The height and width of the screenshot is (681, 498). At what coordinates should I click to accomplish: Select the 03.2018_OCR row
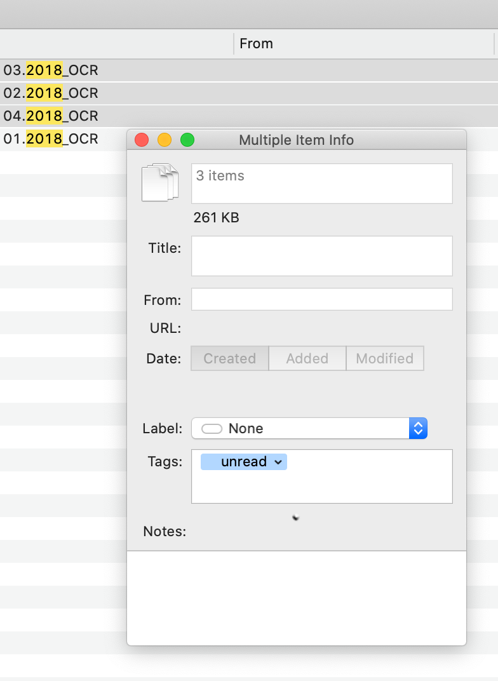point(51,71)
